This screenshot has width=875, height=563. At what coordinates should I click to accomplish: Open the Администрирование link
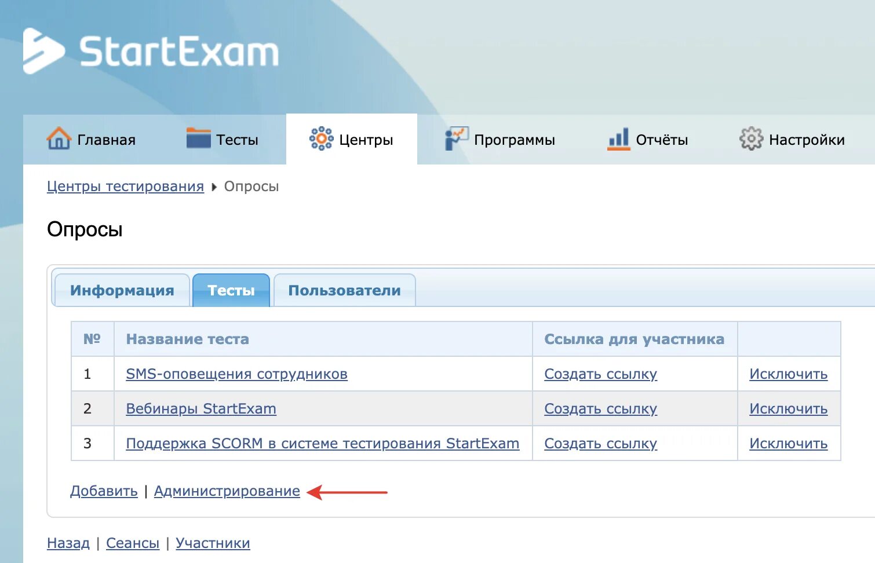pos(227,491)
